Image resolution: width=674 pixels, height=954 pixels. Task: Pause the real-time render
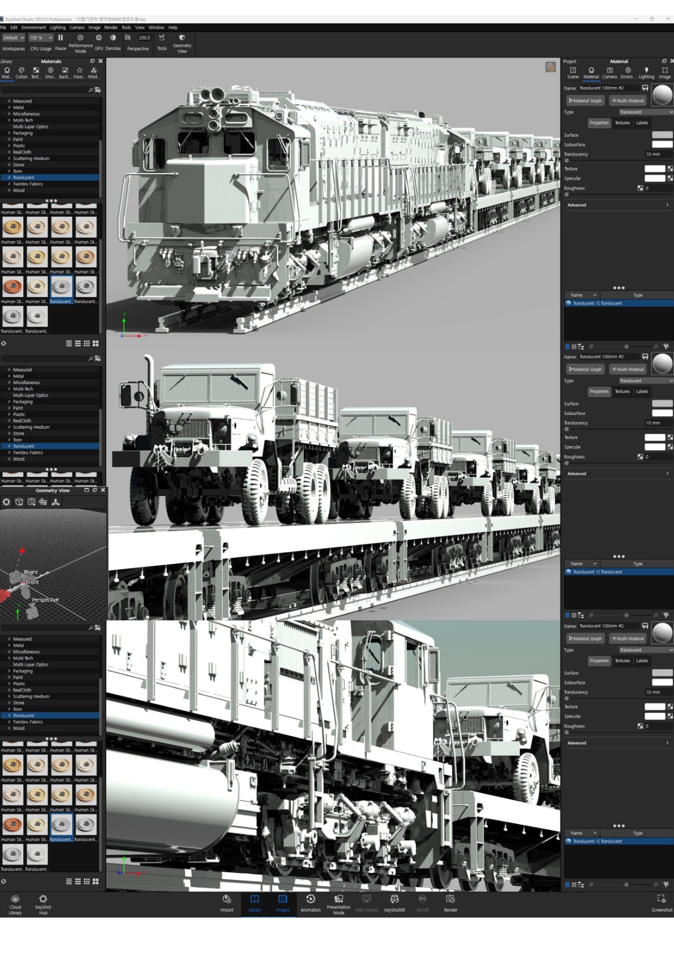(61, 38)
